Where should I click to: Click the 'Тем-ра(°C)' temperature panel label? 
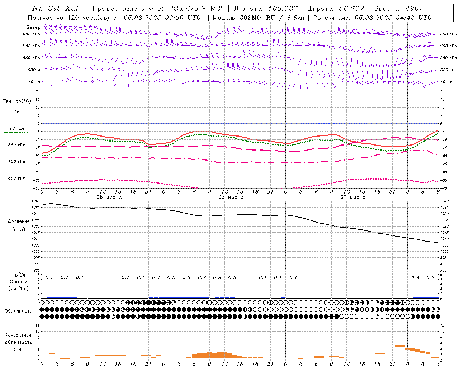point(17,101)
